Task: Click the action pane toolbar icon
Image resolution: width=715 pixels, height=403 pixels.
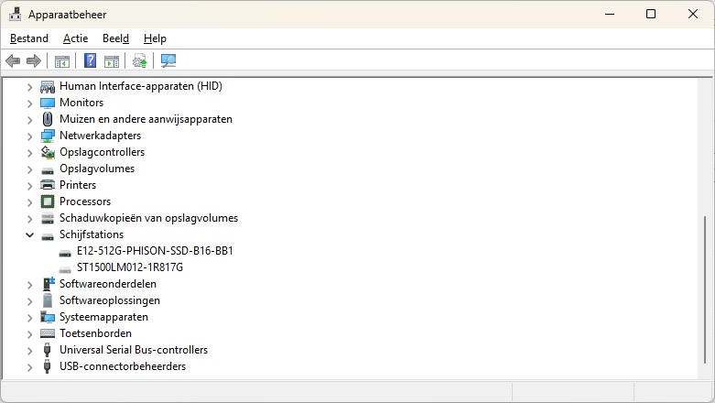Action: click(112, 61)
